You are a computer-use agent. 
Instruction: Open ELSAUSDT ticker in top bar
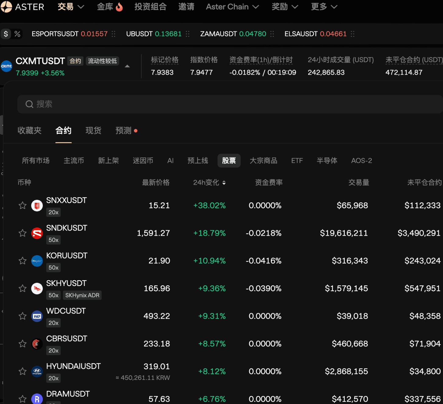click(315, 34)
